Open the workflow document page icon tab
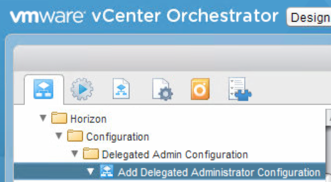 (x=121, y=89)
